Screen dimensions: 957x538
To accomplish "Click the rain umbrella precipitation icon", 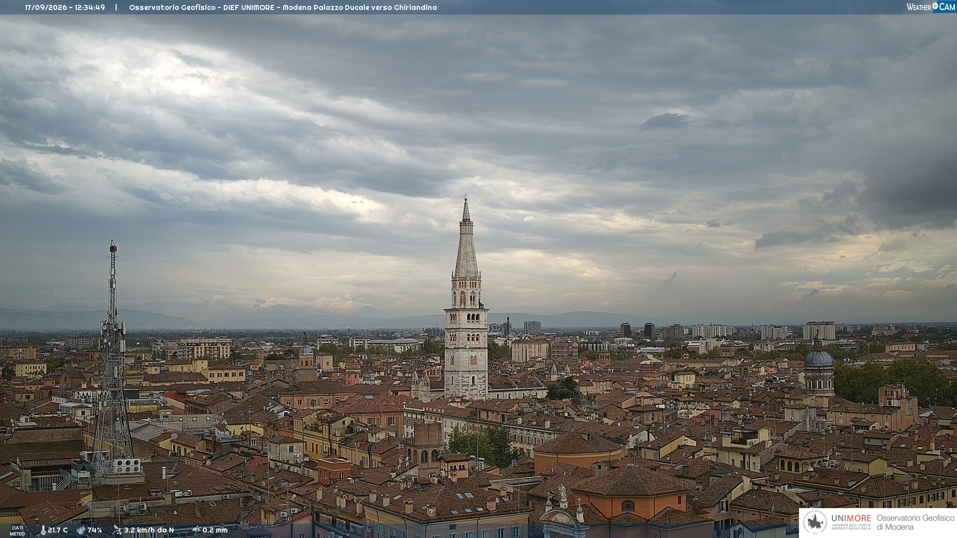I will pos(196,530).
